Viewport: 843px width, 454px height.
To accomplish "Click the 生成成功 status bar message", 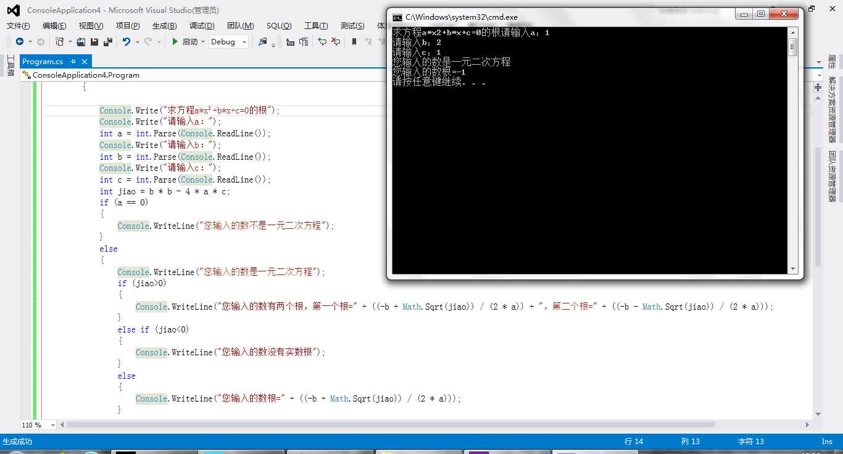I will 17,442.
